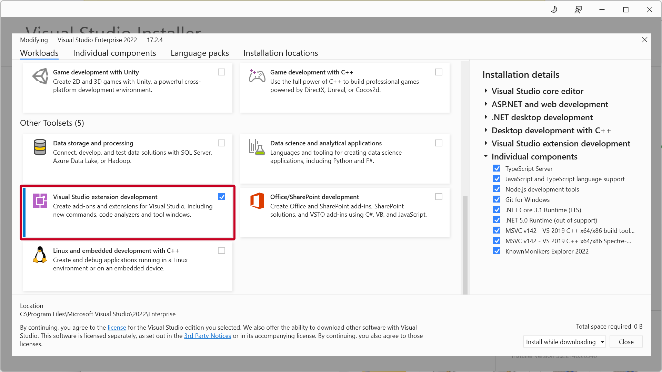662x372 pixels.
Task: Close the Modifying dialog with the X
Action: pos(645,40)
